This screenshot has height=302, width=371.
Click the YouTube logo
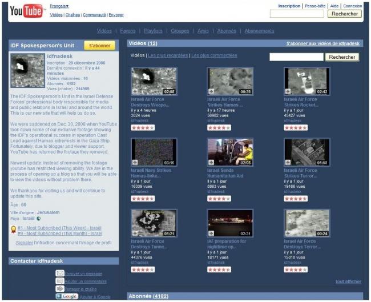coord(26,10)
